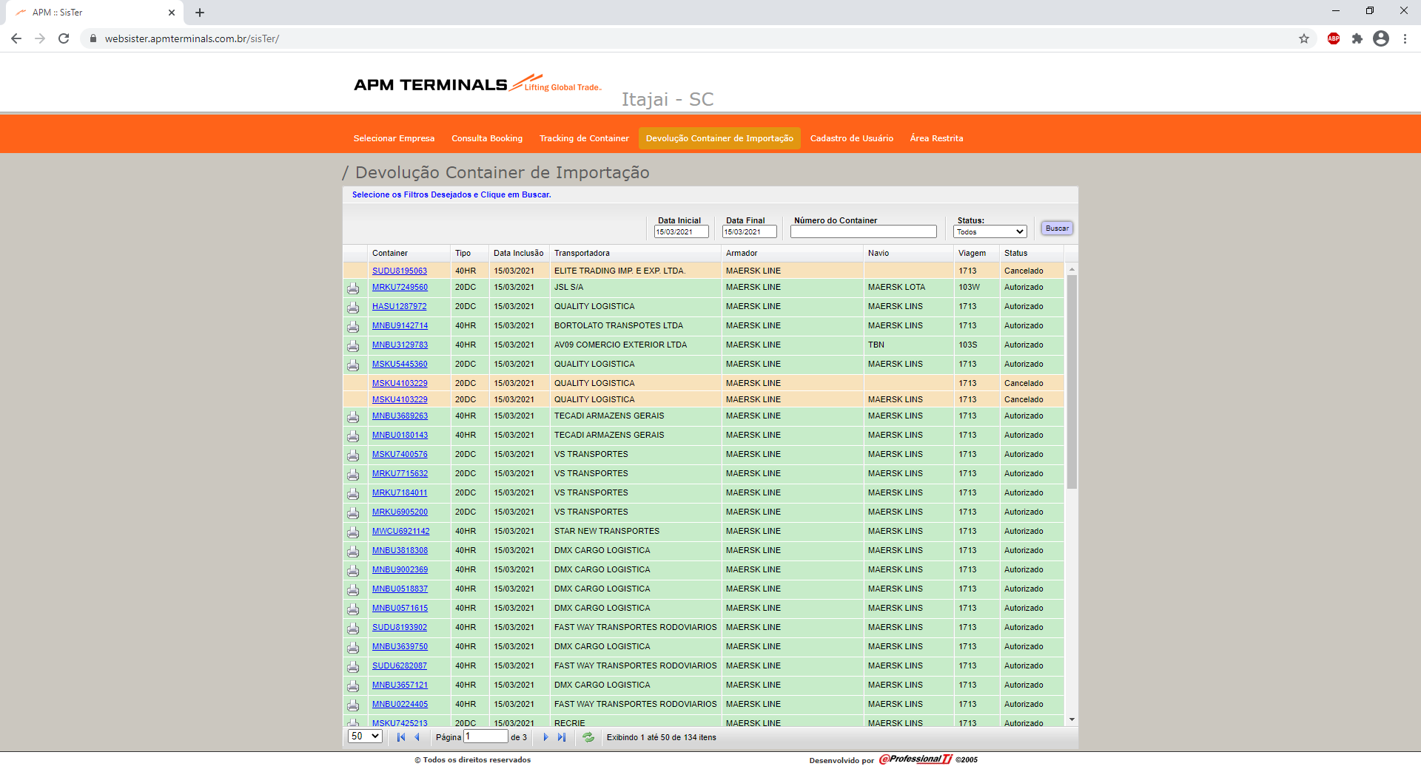Go to first page of results

pos(401,737)
